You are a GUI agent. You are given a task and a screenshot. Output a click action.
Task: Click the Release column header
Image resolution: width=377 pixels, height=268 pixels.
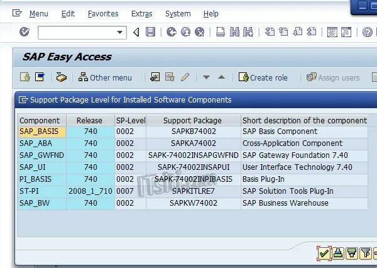(90, 120)
